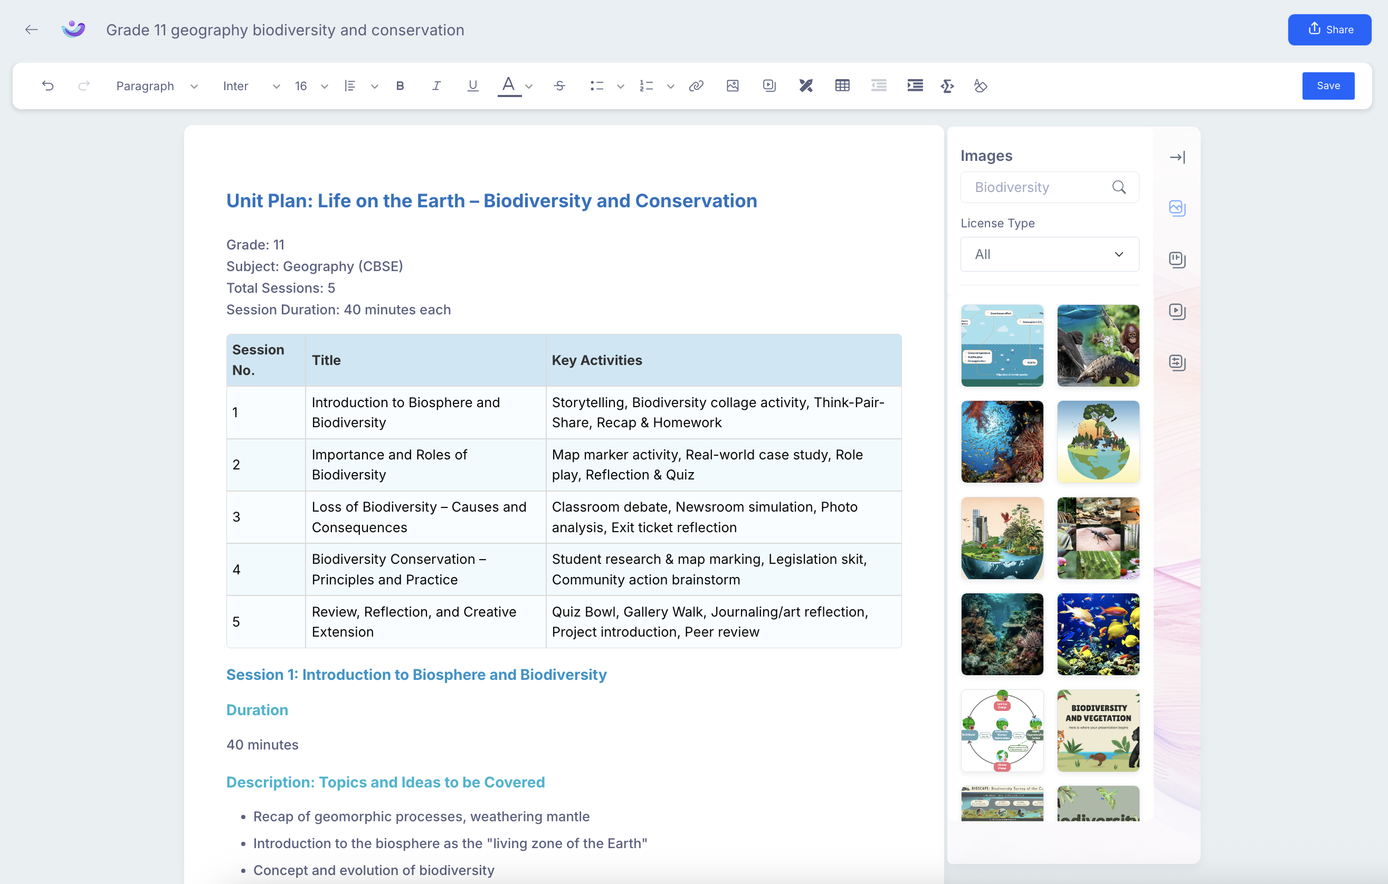Image resolution: width=1388 pixels, height=884 pixels.
Task: Open the Inter font dropdown
Action: pyautogui.click(x=251, y=86)
